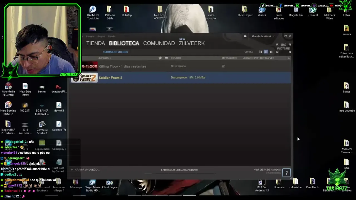Launch Nero Burning ROM 12
Screen dimensions: 356x200
click(x=8, y=109)
